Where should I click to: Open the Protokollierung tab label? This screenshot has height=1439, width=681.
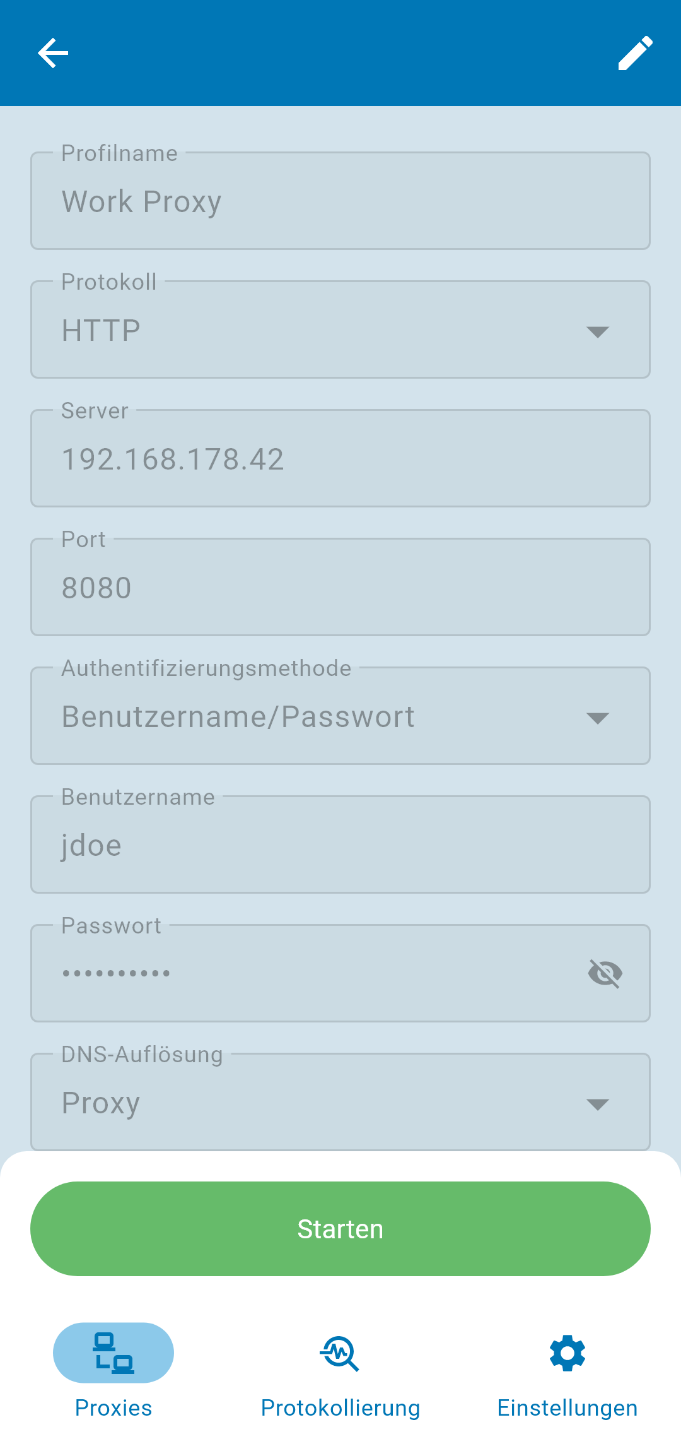tap(340, 1408)
